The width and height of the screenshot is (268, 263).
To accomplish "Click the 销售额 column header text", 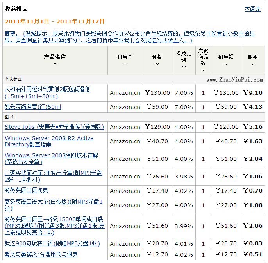I will coord(226,57).
